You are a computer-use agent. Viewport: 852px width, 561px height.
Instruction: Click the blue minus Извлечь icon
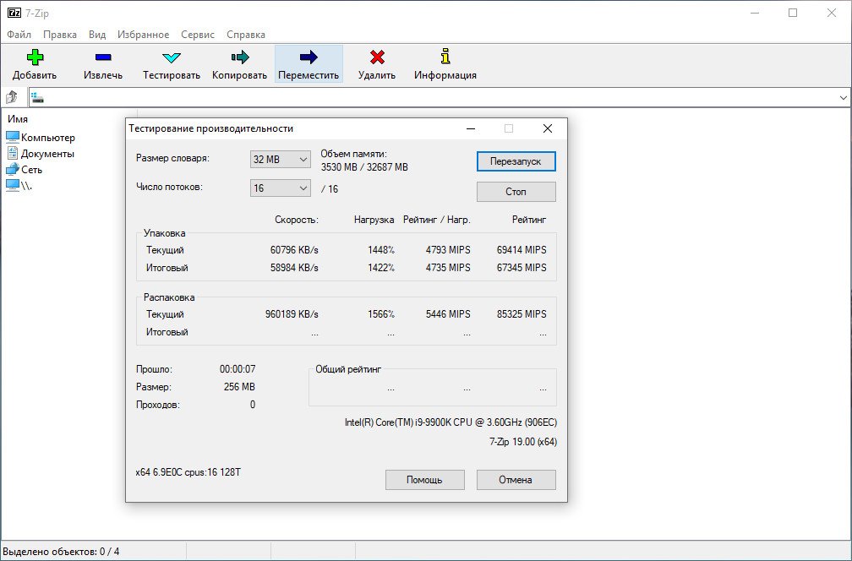click(103, 57)
